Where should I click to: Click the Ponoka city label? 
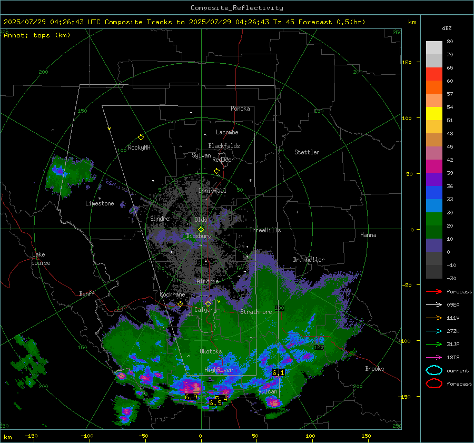click(x=240, y=109)
